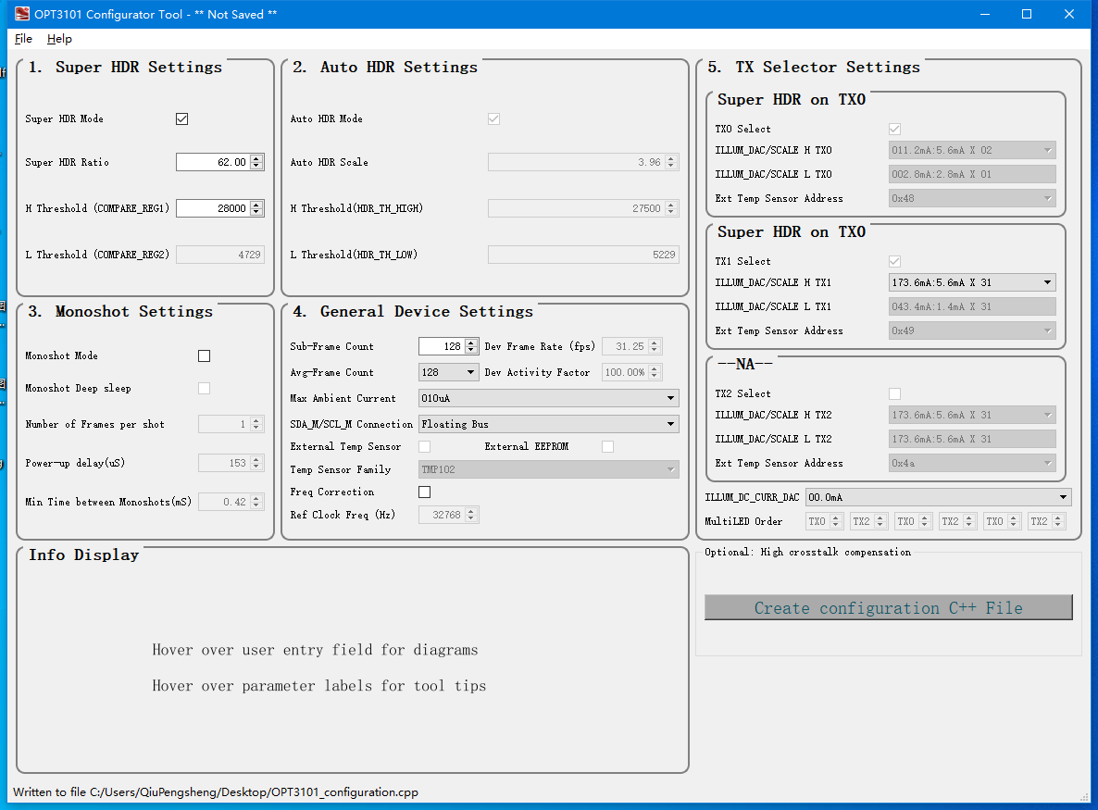Open the File menu

coord(23,39)
